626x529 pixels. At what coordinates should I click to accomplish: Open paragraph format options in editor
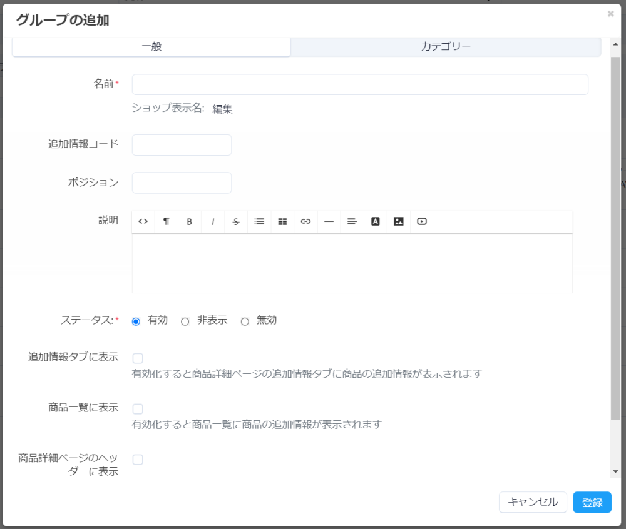click(167, 221)
